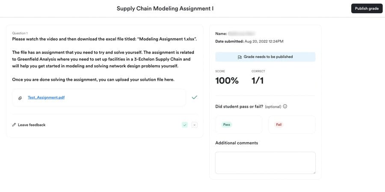385x192 pixels.
Task: Click the paperclip attachment icon
Action: click(20, 98)
